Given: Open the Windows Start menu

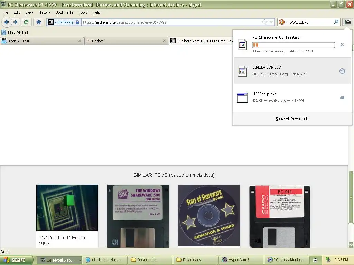Looking at the screenshot, I should (x=16, y=260).
